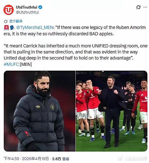The image size is (149, 163).
Task: Click the red siren emoji
Action: (6, 28)
